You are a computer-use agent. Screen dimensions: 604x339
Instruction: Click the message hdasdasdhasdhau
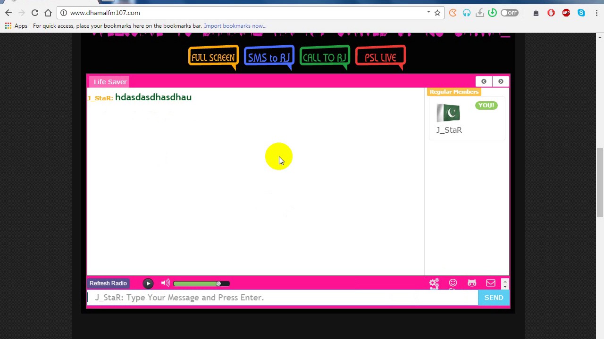[x=153, y=97]
